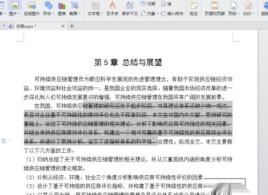Open the 截屏 screenshot dropdown arrow

79,13
